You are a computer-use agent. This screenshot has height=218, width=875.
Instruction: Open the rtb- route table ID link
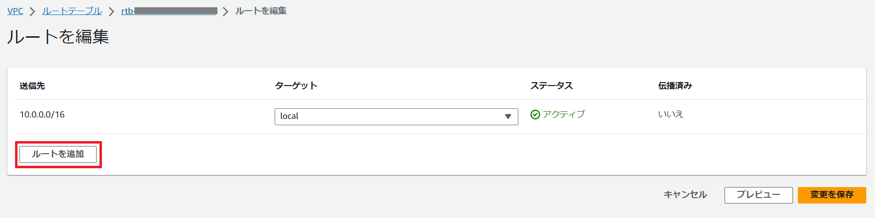(x=169, y=11)
